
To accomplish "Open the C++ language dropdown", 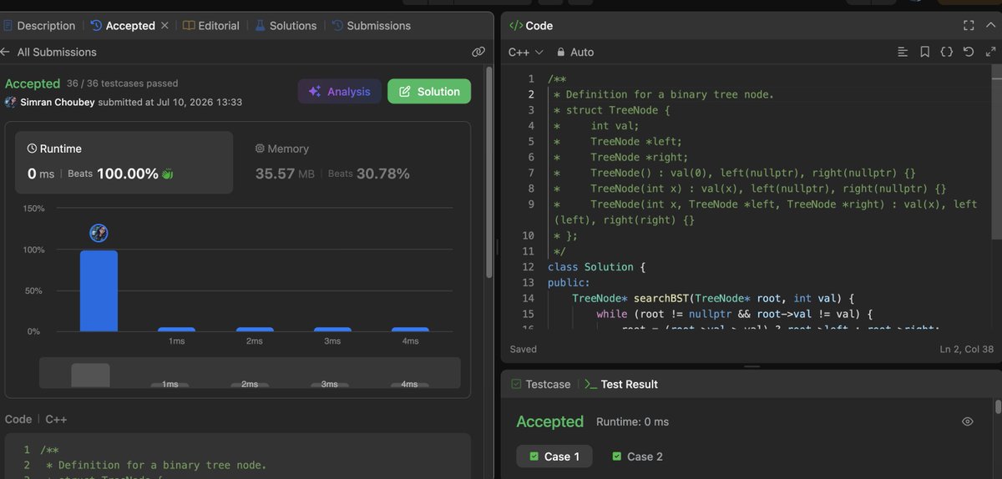I will point(525,52).
